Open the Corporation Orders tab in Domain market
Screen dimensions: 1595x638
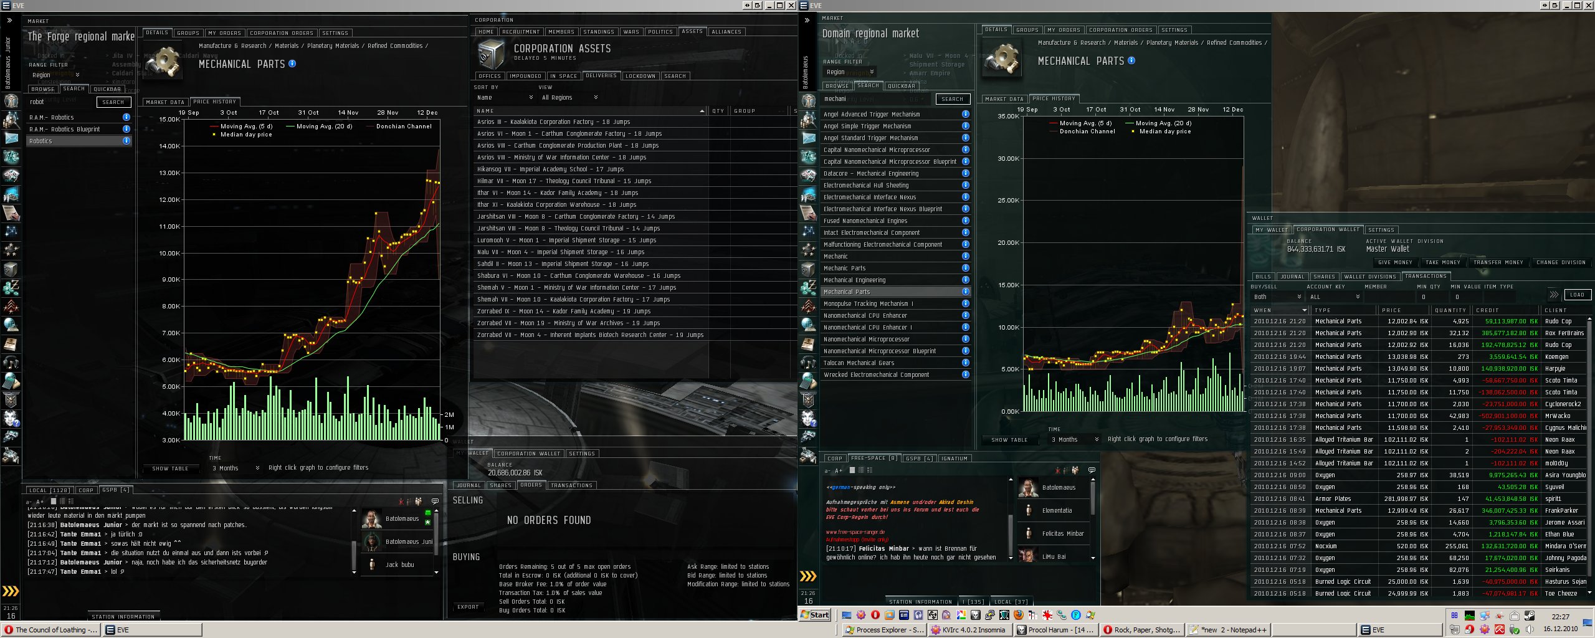pos(1121,30)
